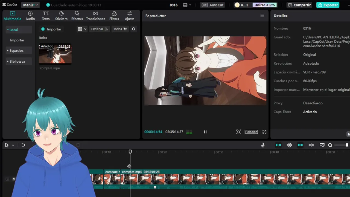Collapse the Local section
This screenshot has height=197, width=350.
tap(18, 30)
